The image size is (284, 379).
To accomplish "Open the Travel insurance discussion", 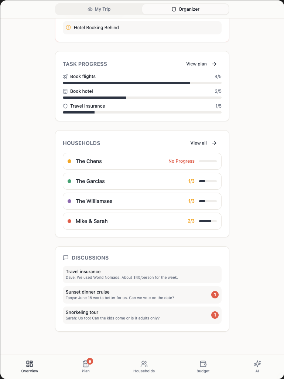I will 142,274.
